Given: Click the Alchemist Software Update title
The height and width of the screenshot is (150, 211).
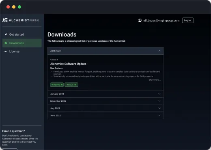Looking at the screenshot, I should [x=68, y=64].
